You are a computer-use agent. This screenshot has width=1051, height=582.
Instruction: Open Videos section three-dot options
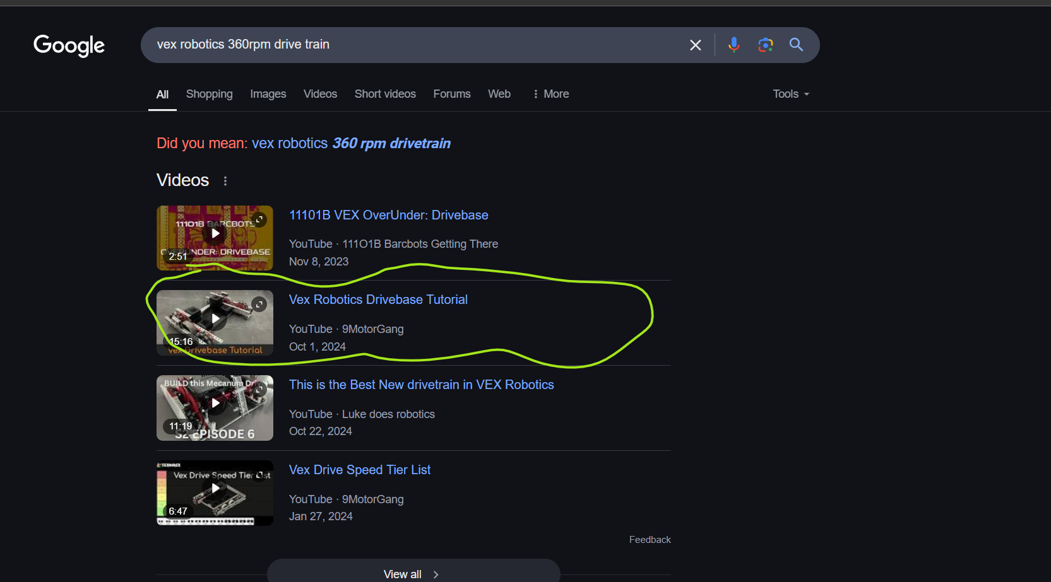click(x=225, y=181)
